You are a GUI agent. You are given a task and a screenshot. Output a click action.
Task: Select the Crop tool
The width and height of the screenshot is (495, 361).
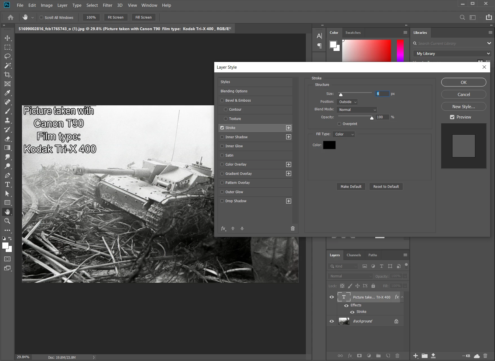point(8,75)
